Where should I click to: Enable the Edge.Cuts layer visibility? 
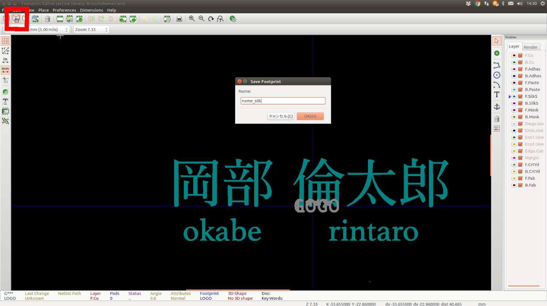(520, 151)
